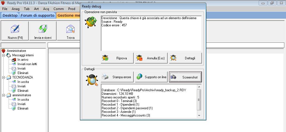Click the wide field above the message list
286x132 pixels.
coord(166,45)
